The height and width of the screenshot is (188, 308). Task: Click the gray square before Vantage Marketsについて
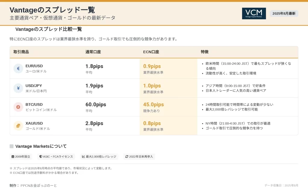[12, 146]
